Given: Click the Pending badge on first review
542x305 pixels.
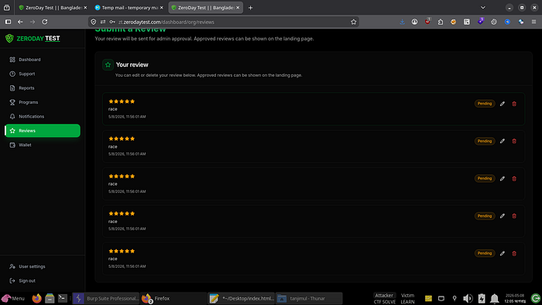Looking at the screenshot, I should pyautogui.click(x=485, y=104).
